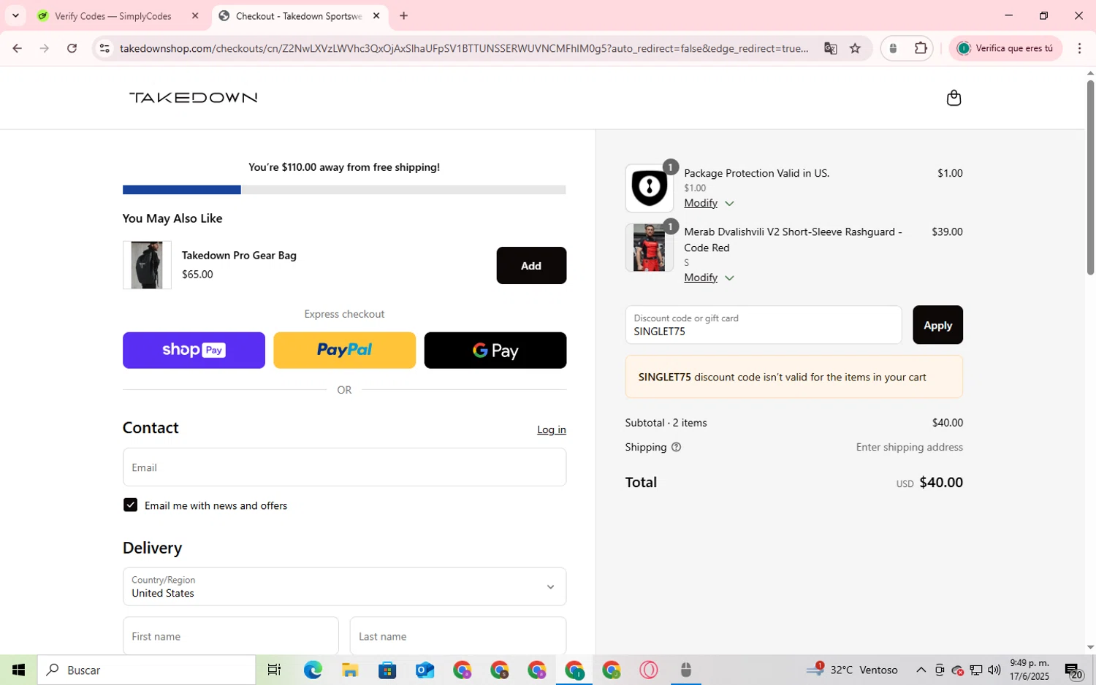Screen dimensions: 1096x685
Task: Open the browser extensions puzzle icon
Action: pyautogui.click(x=921, y=48)
